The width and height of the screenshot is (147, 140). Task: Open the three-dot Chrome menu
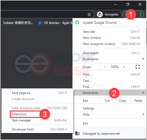tap(140, 14)
